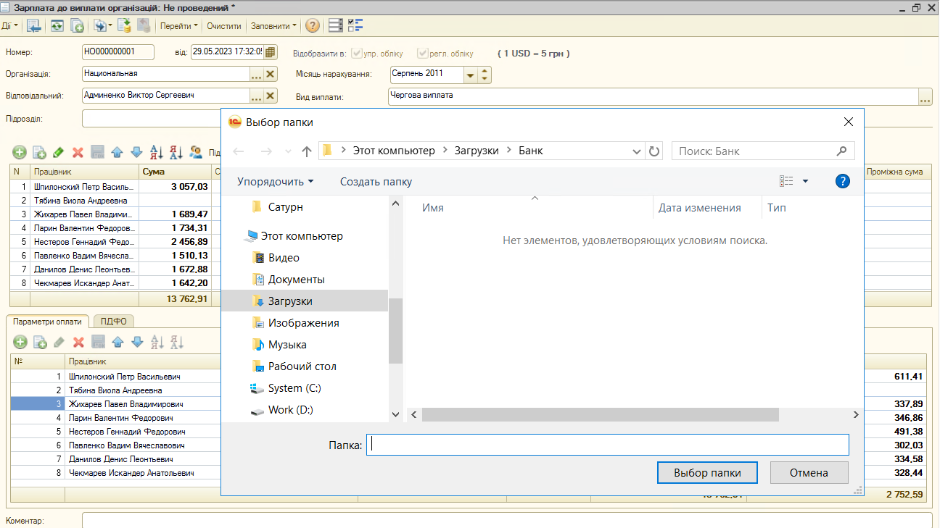The width and height of the screenshot is (940, 528).
Task: Delete row in the upper employees table
Action: point(78,152)
